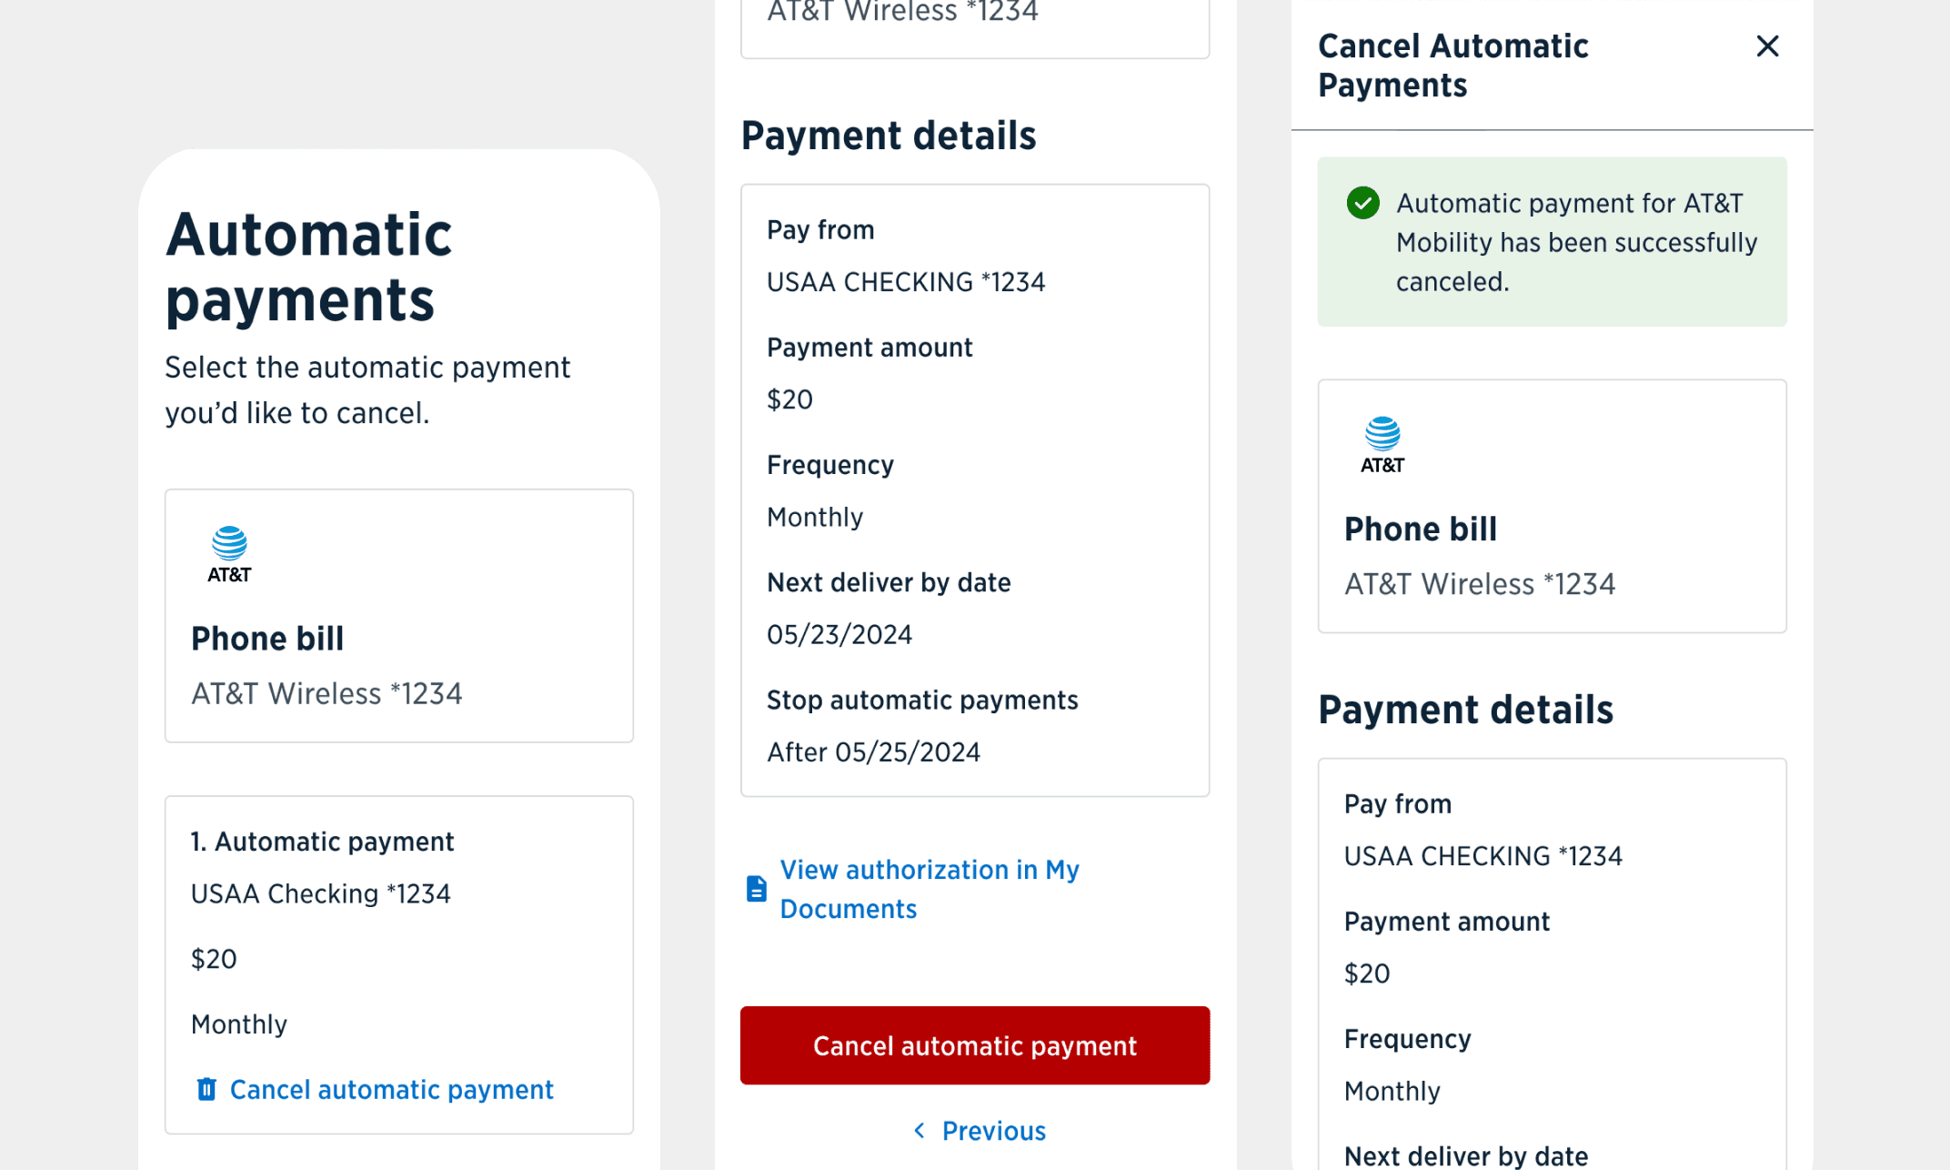Click the AT&T logo in right panel
The height and width of the screenshot is (1170, 1950).
pyautogui.click(x=1382, y=445)
